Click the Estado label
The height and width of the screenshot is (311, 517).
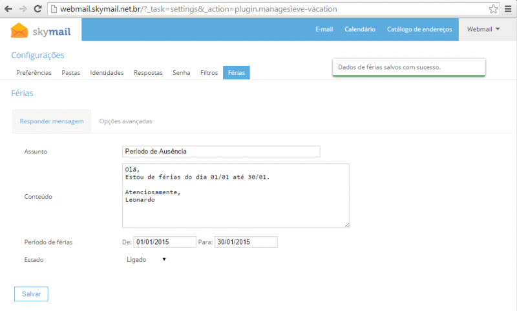pyautogui.click(x=34, y=260)
